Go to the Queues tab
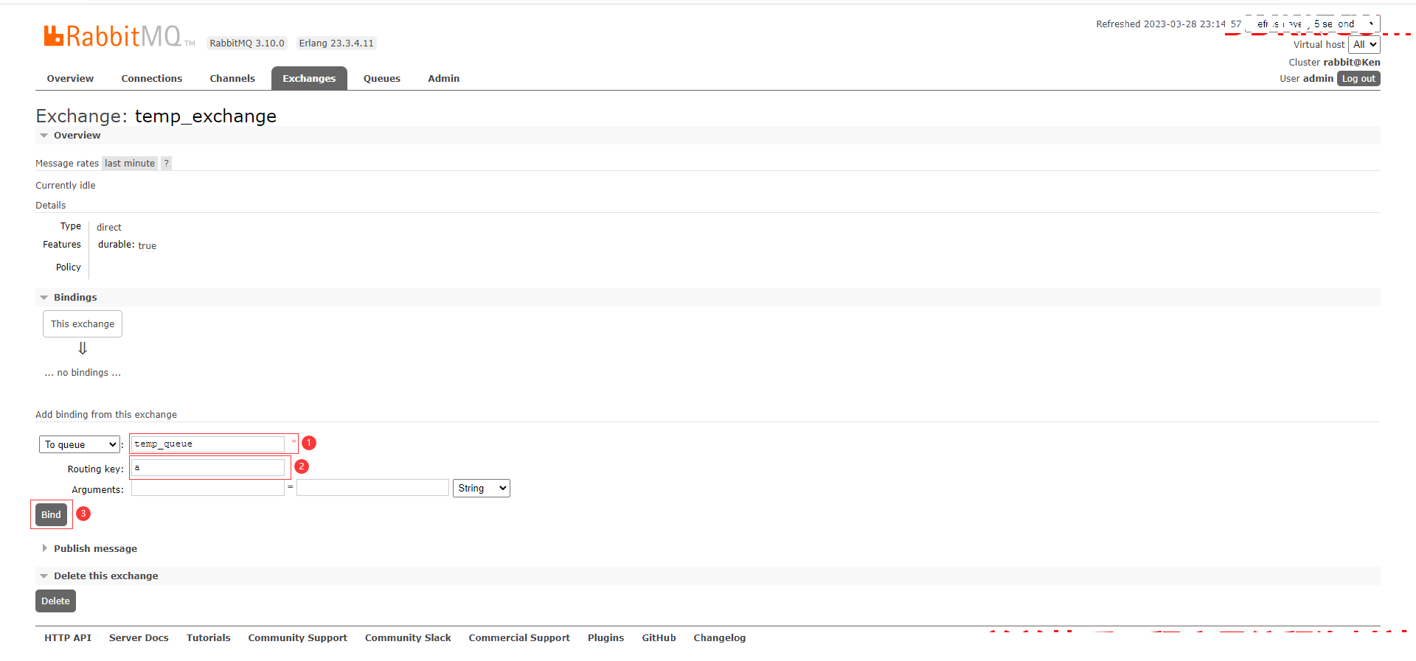Image resolution: width=1416 pixels, height=661 pixels. pyautogui.click(x=382, y=78)
